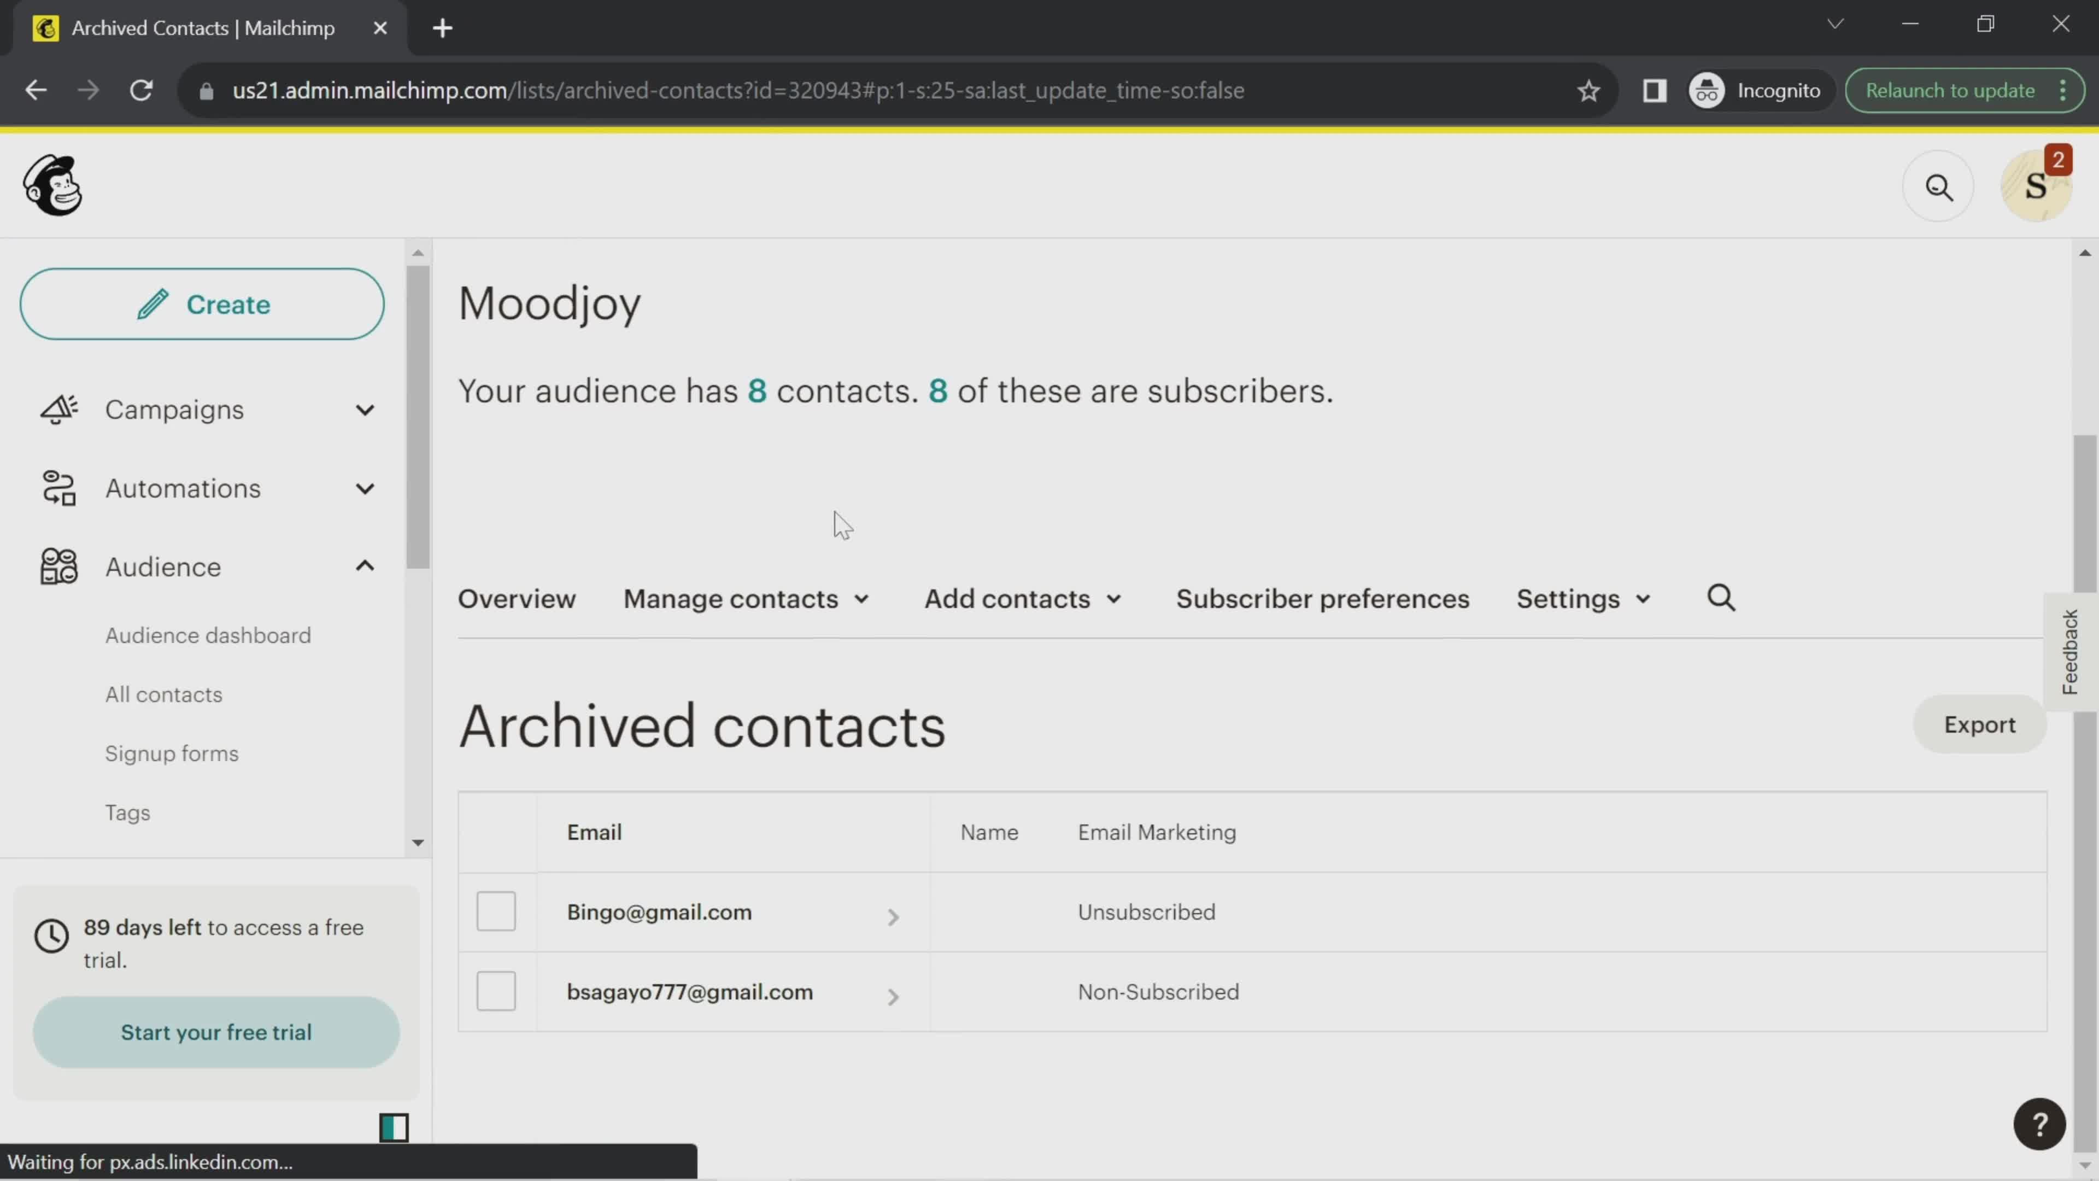Open the Automations section icon
The image size is (2099, 1181).
click(x=57, y=487)
